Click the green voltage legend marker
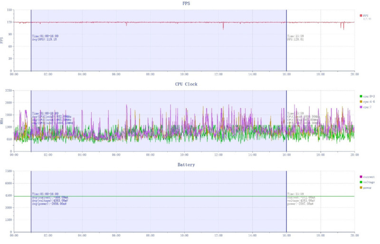 361,182
